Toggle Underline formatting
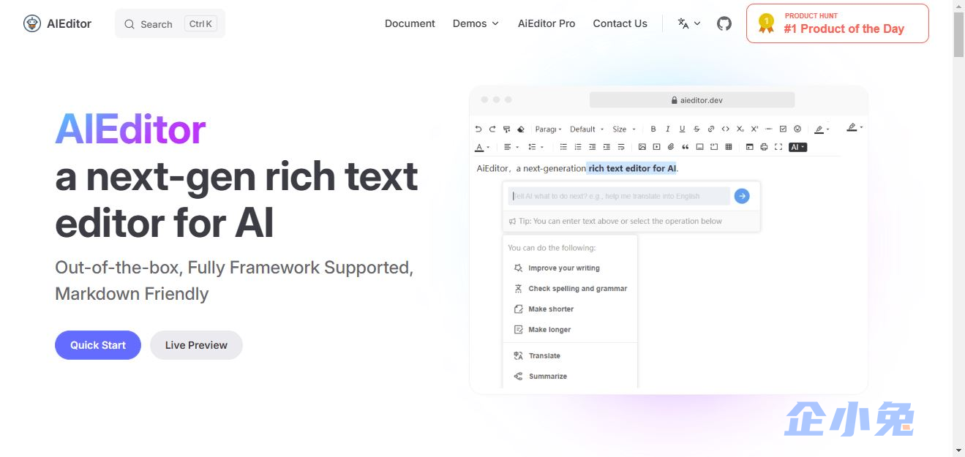This screenshot has height=457, width=965. click(682, 129)
